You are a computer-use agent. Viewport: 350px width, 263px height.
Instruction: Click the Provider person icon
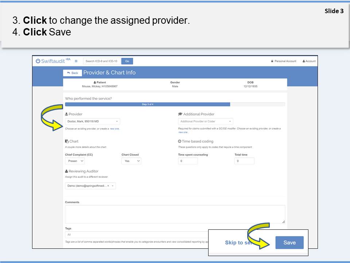click(x=66, y=114)
